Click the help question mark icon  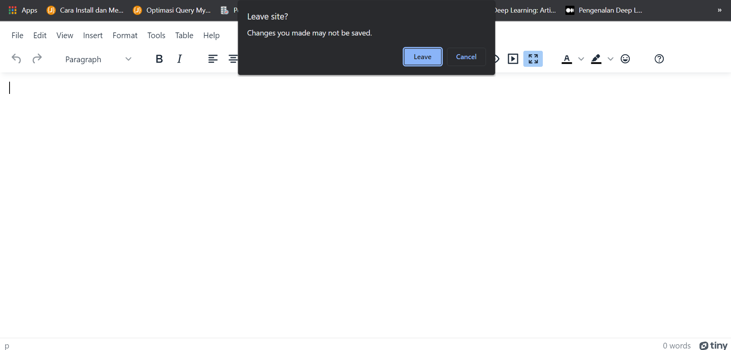[x=659, y=59]
